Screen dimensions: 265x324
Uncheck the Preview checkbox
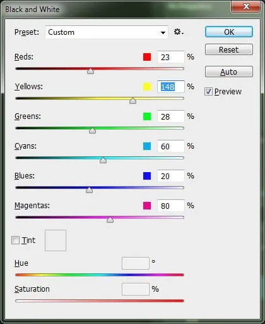[x=208, y=92]
